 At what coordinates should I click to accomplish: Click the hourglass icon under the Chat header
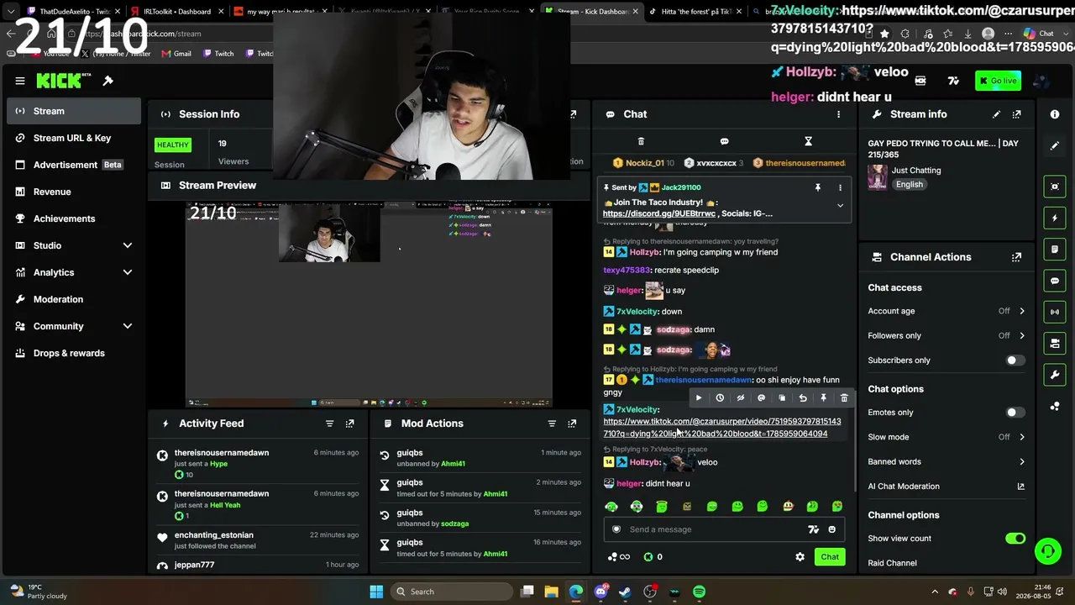(x=808, y=141)
